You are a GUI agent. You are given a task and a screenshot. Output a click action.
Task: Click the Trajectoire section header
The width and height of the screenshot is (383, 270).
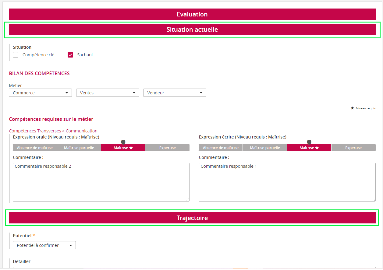(192, 218)
